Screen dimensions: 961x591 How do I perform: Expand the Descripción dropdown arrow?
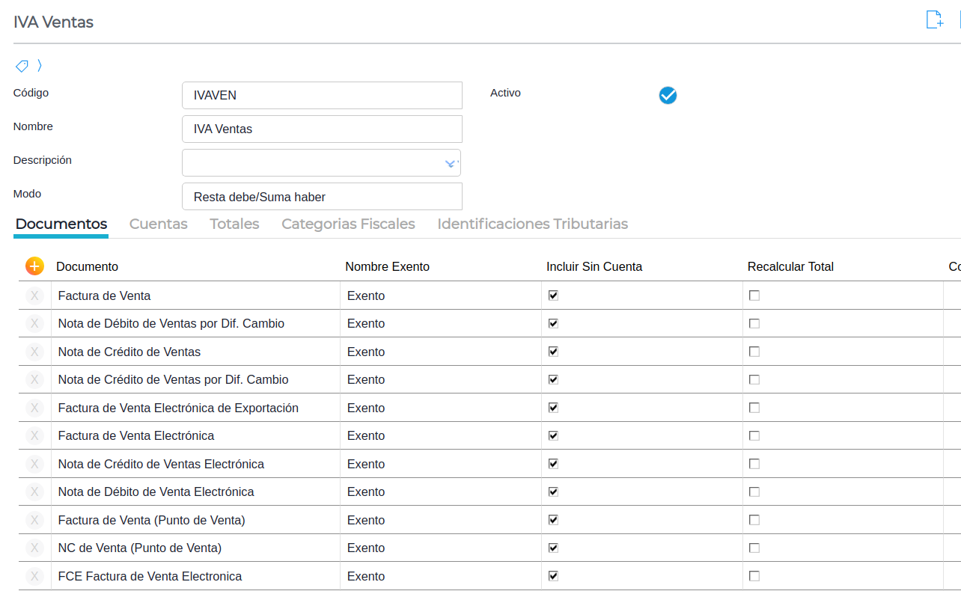450,163
